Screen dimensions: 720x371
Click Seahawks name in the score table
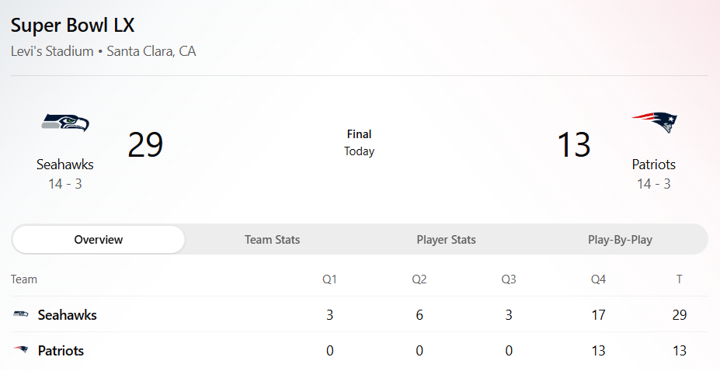(68, 315)
